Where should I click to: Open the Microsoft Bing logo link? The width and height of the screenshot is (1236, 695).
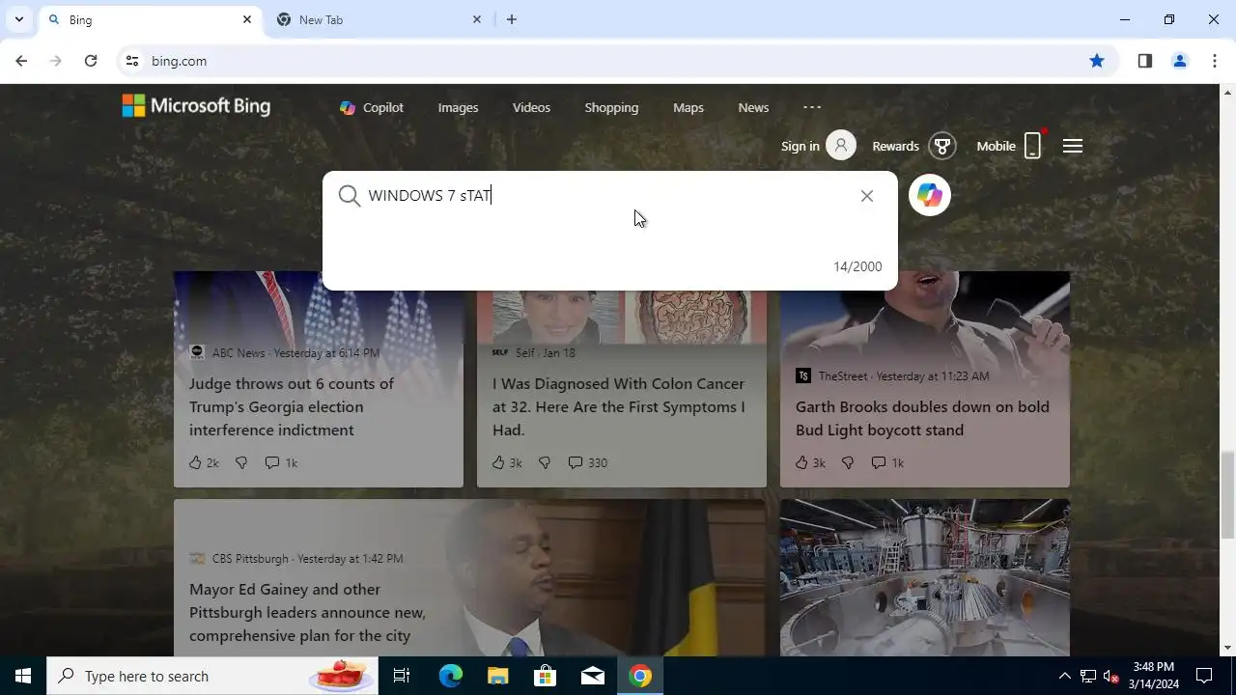pyautogui.click(x=196, y=106)
